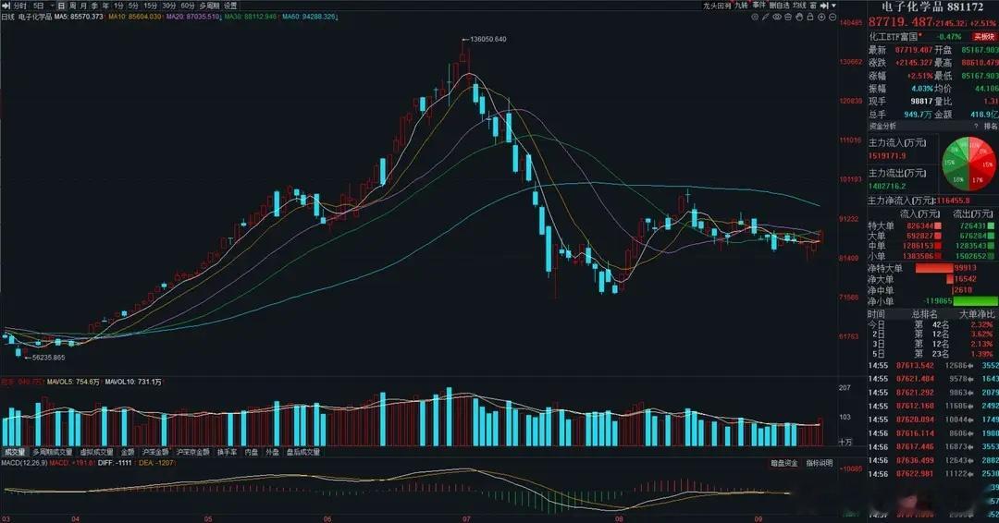Click the 指标说明 link
Image resolution: width=999 pixels, height=523 pixels.
click(x=819, y=463)
